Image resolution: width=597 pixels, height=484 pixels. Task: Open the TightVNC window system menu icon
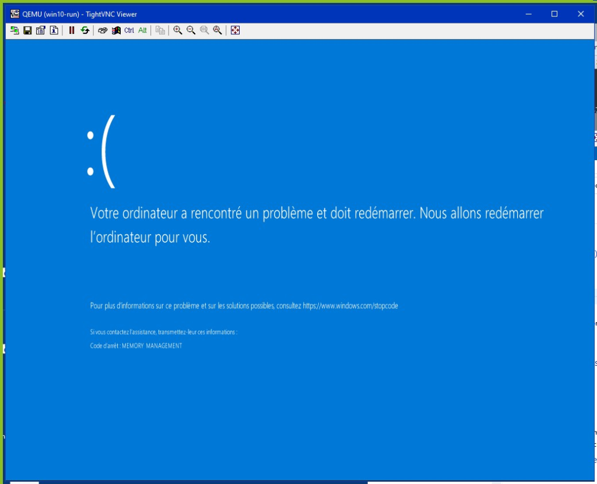point(15,14)
